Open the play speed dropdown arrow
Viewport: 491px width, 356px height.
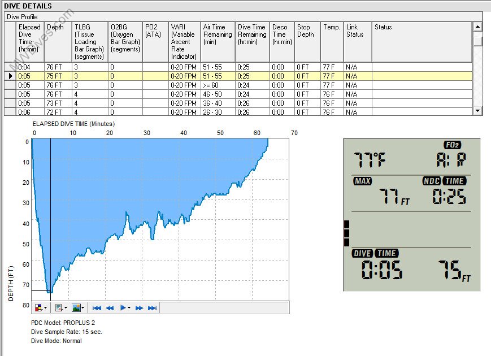(129, 308)
